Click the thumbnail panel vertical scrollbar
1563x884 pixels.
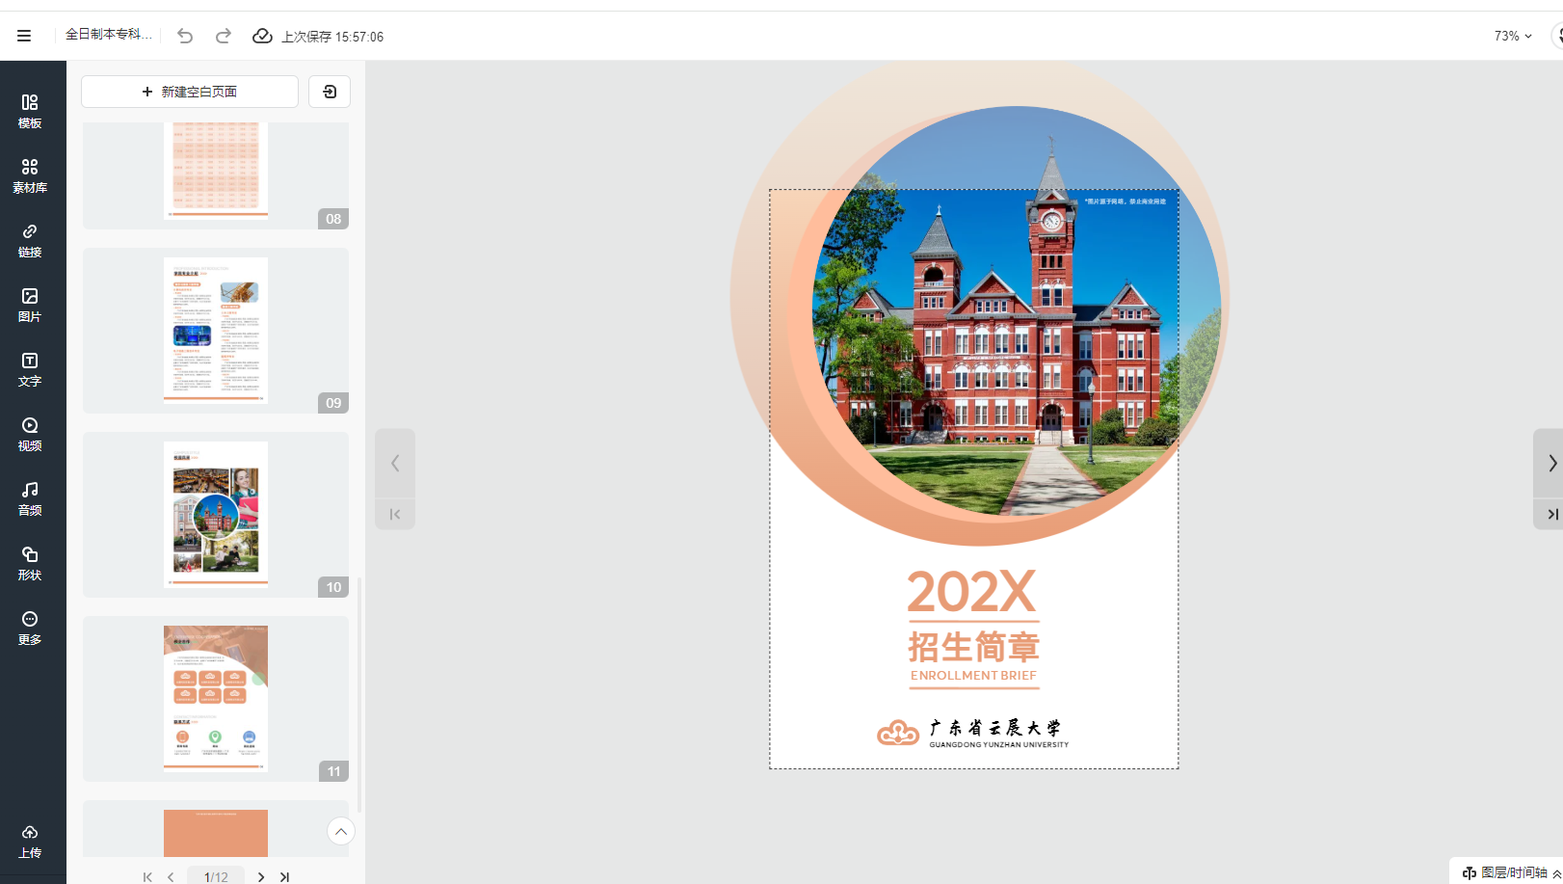pos(359,694)
